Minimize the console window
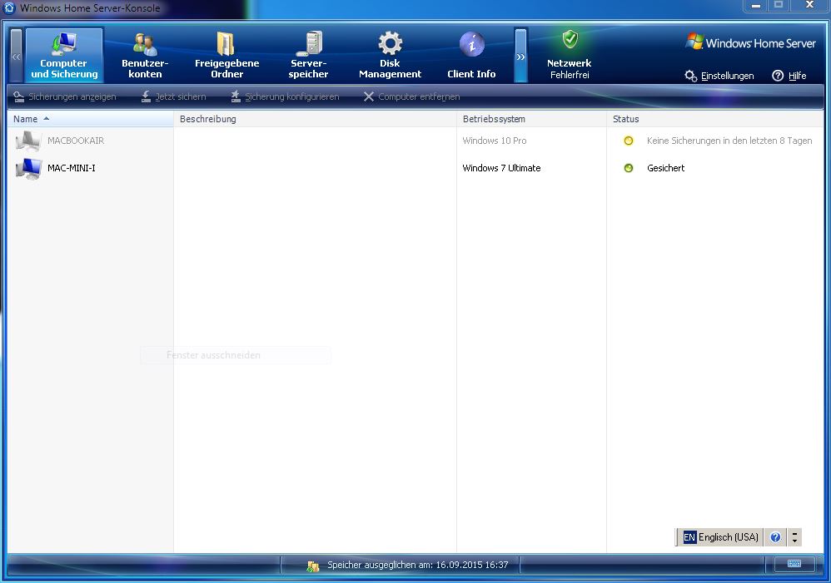This screenshot has width=831, height=583. 756,6
